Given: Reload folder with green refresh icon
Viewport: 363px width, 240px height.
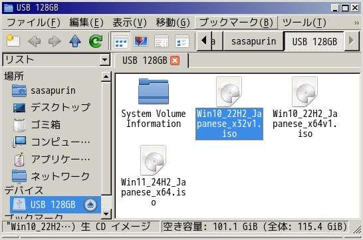Looking at the screenshot, I should tap(96, 41).
